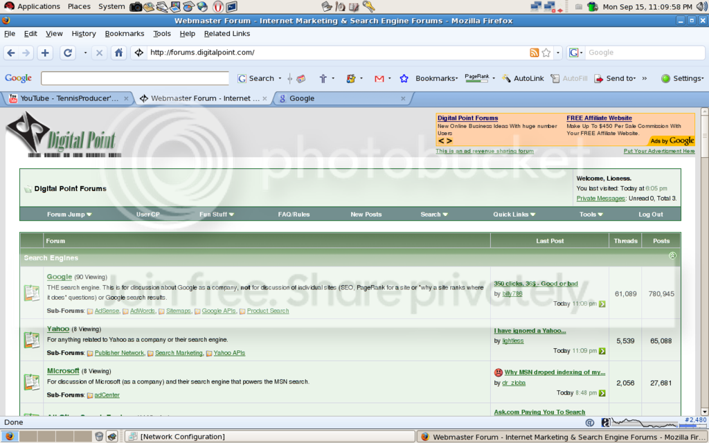Click the AutoLink toolbar button
The image size is (709, 443).
point(523,78)
